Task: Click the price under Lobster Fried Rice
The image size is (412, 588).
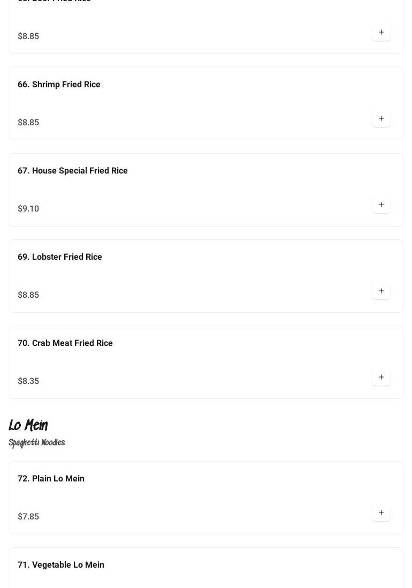Action: (x=28, y=295)
